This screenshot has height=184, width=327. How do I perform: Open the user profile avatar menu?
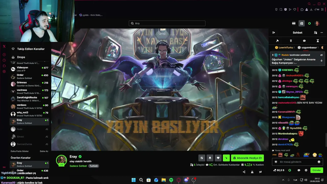(x=317, y=23)
